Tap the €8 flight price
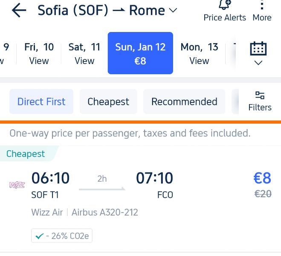Image resolution: width=281 pixels, height=256 pixels. click(x=262, y=178)
